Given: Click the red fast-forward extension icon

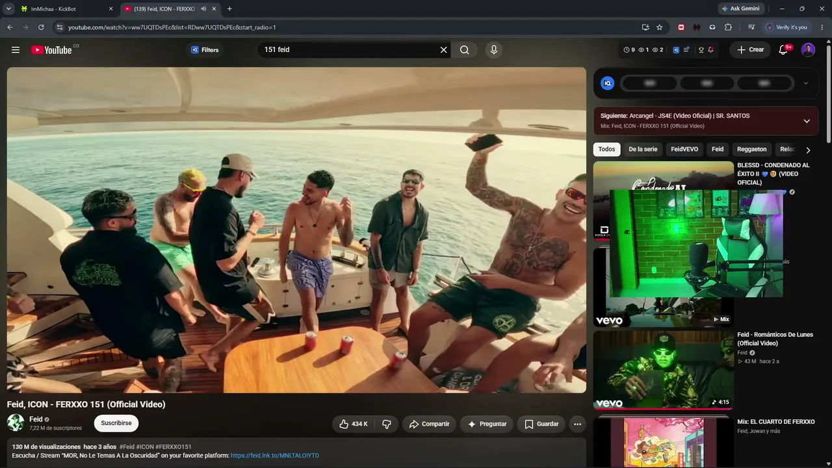Looking at the screenshot, I should tap(681, 27).
